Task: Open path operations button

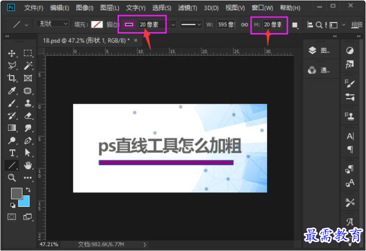Action: (295, 25)
